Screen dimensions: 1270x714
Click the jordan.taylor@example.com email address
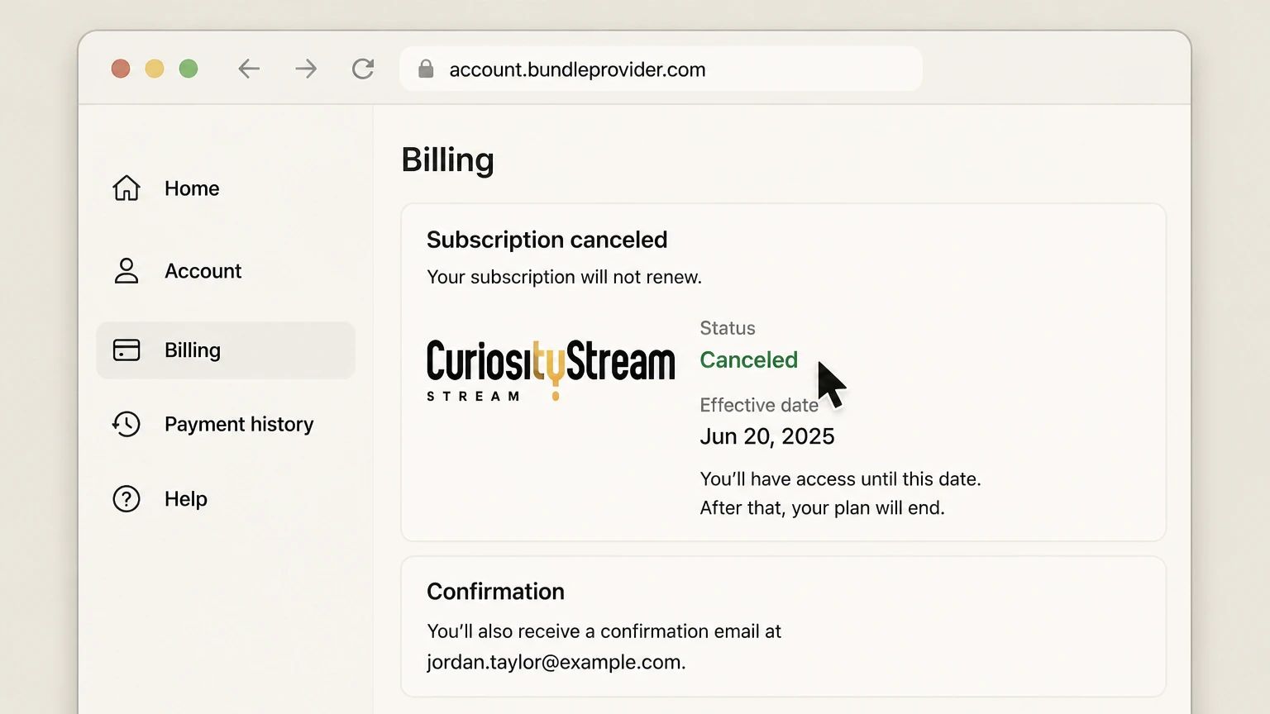(555, 662)
